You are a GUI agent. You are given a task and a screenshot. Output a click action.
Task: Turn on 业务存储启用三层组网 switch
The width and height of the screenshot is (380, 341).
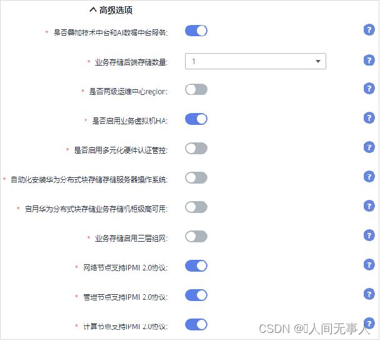(196, 237)
